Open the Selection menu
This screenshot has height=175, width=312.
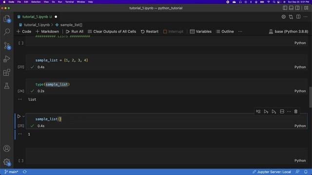pyautogui.click(x=36, y=2)
